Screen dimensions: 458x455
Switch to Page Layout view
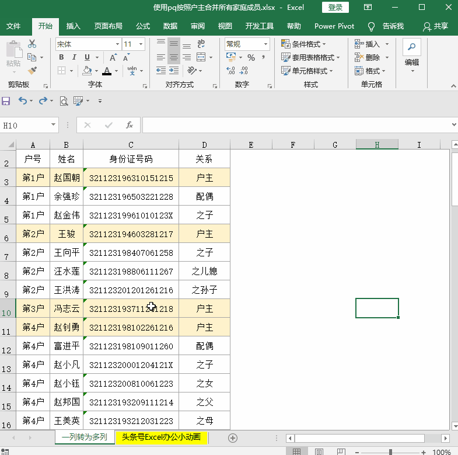pos(319,451)
